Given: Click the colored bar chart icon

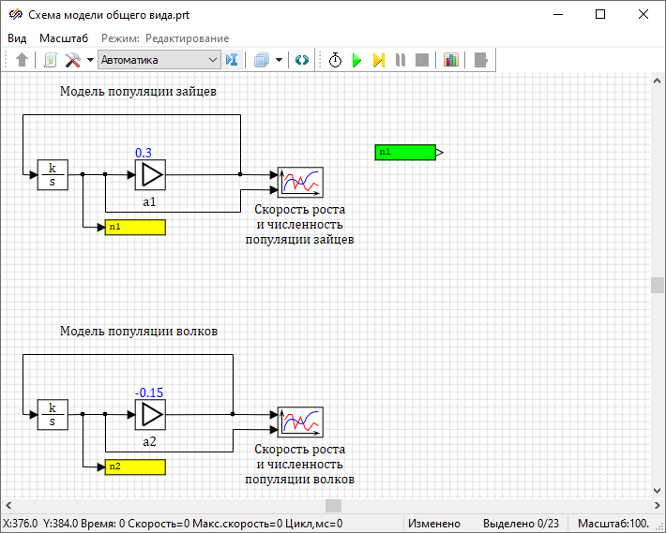Looking at the screenshot, I should coord(451,60).
